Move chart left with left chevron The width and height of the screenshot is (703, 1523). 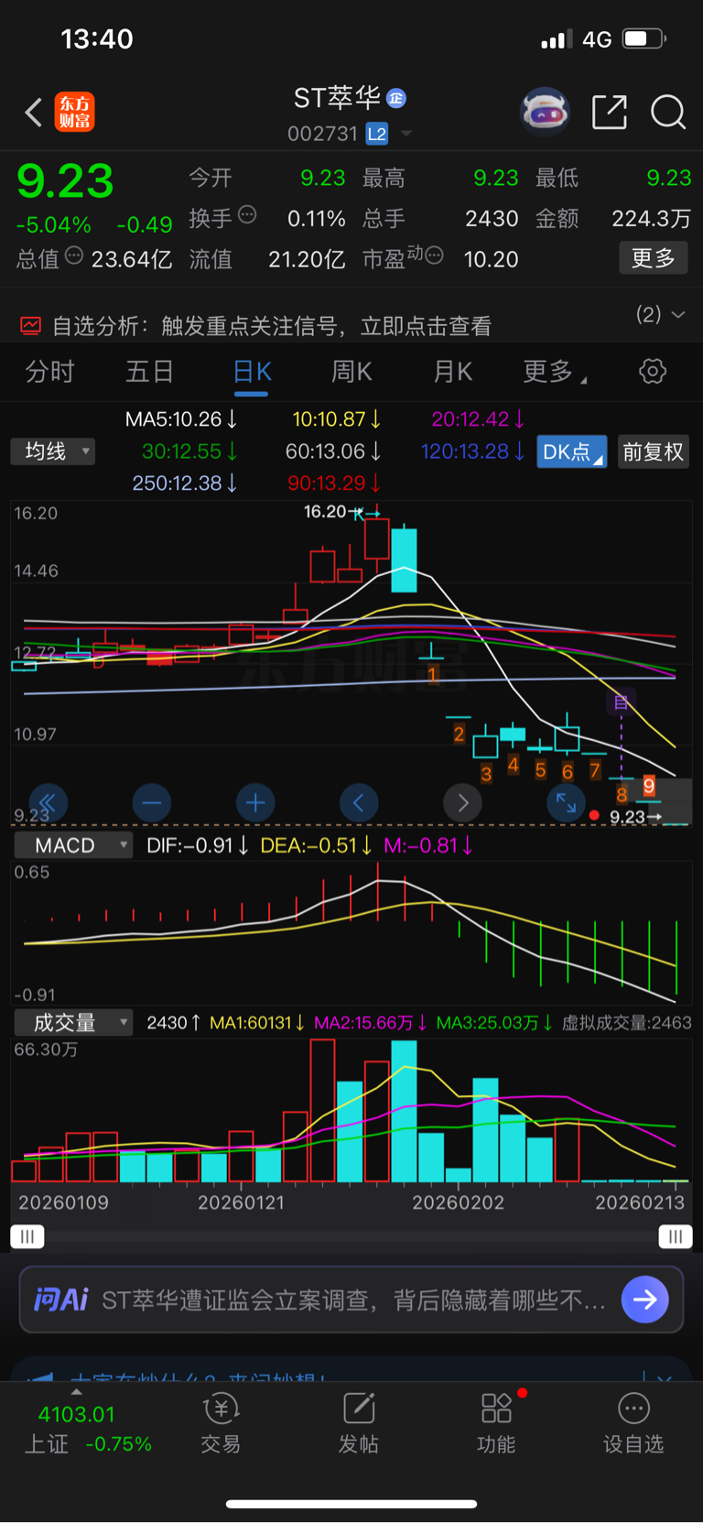pos(359,803)
